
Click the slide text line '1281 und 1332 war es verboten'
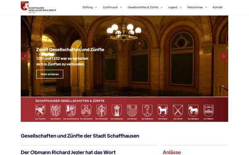click(62, 59)
